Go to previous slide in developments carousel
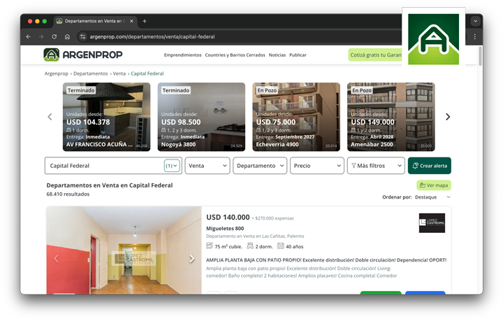 click(x=50, y=117)
